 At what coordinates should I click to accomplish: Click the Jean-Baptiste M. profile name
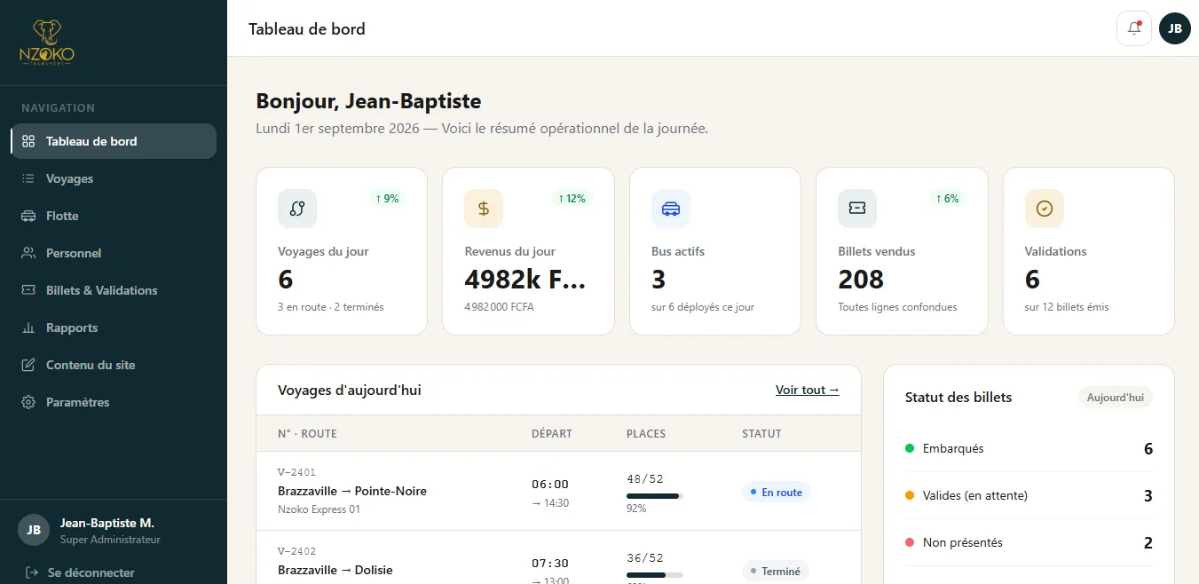(107, 524)
